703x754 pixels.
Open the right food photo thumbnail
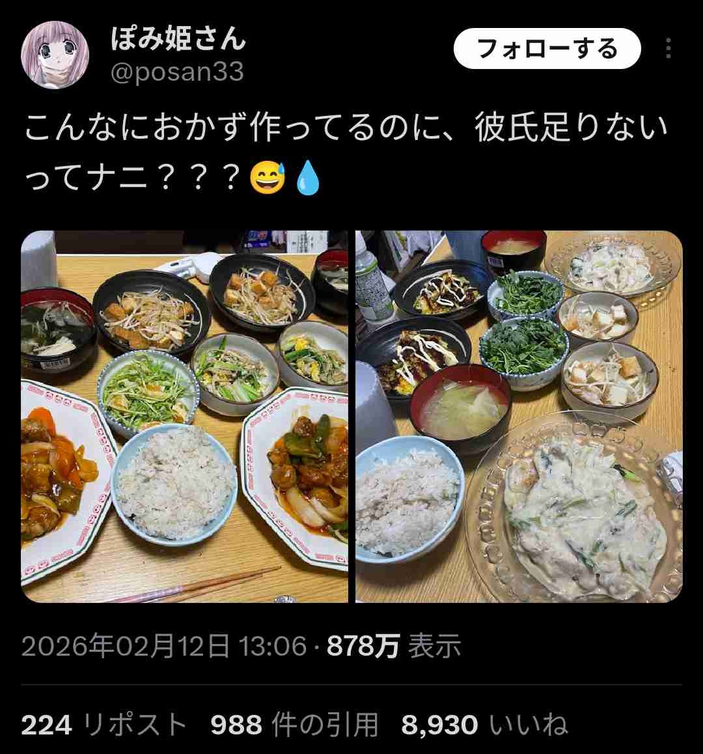(x=519, y=417)
